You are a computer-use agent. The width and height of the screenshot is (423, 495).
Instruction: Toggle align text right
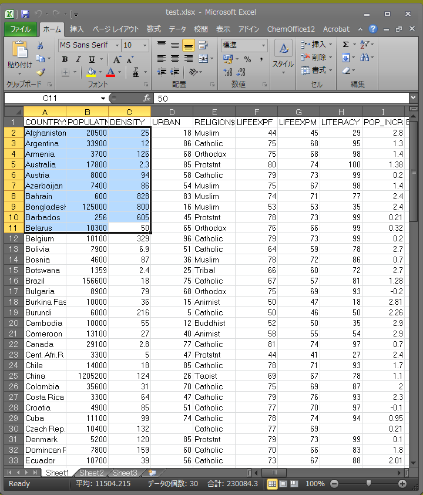click(188, 58)
